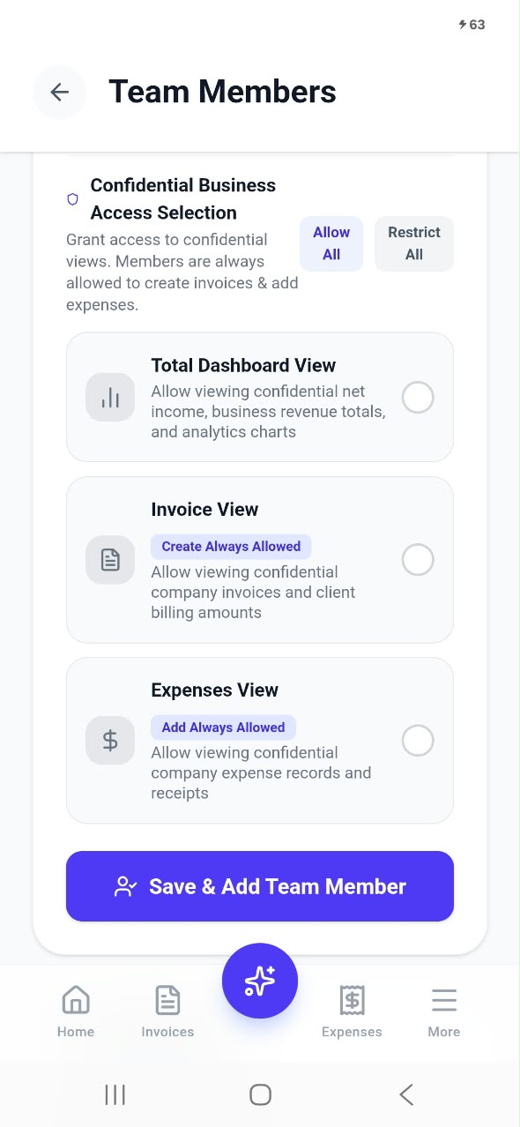Tap the Allow All button

click(331, 243)
